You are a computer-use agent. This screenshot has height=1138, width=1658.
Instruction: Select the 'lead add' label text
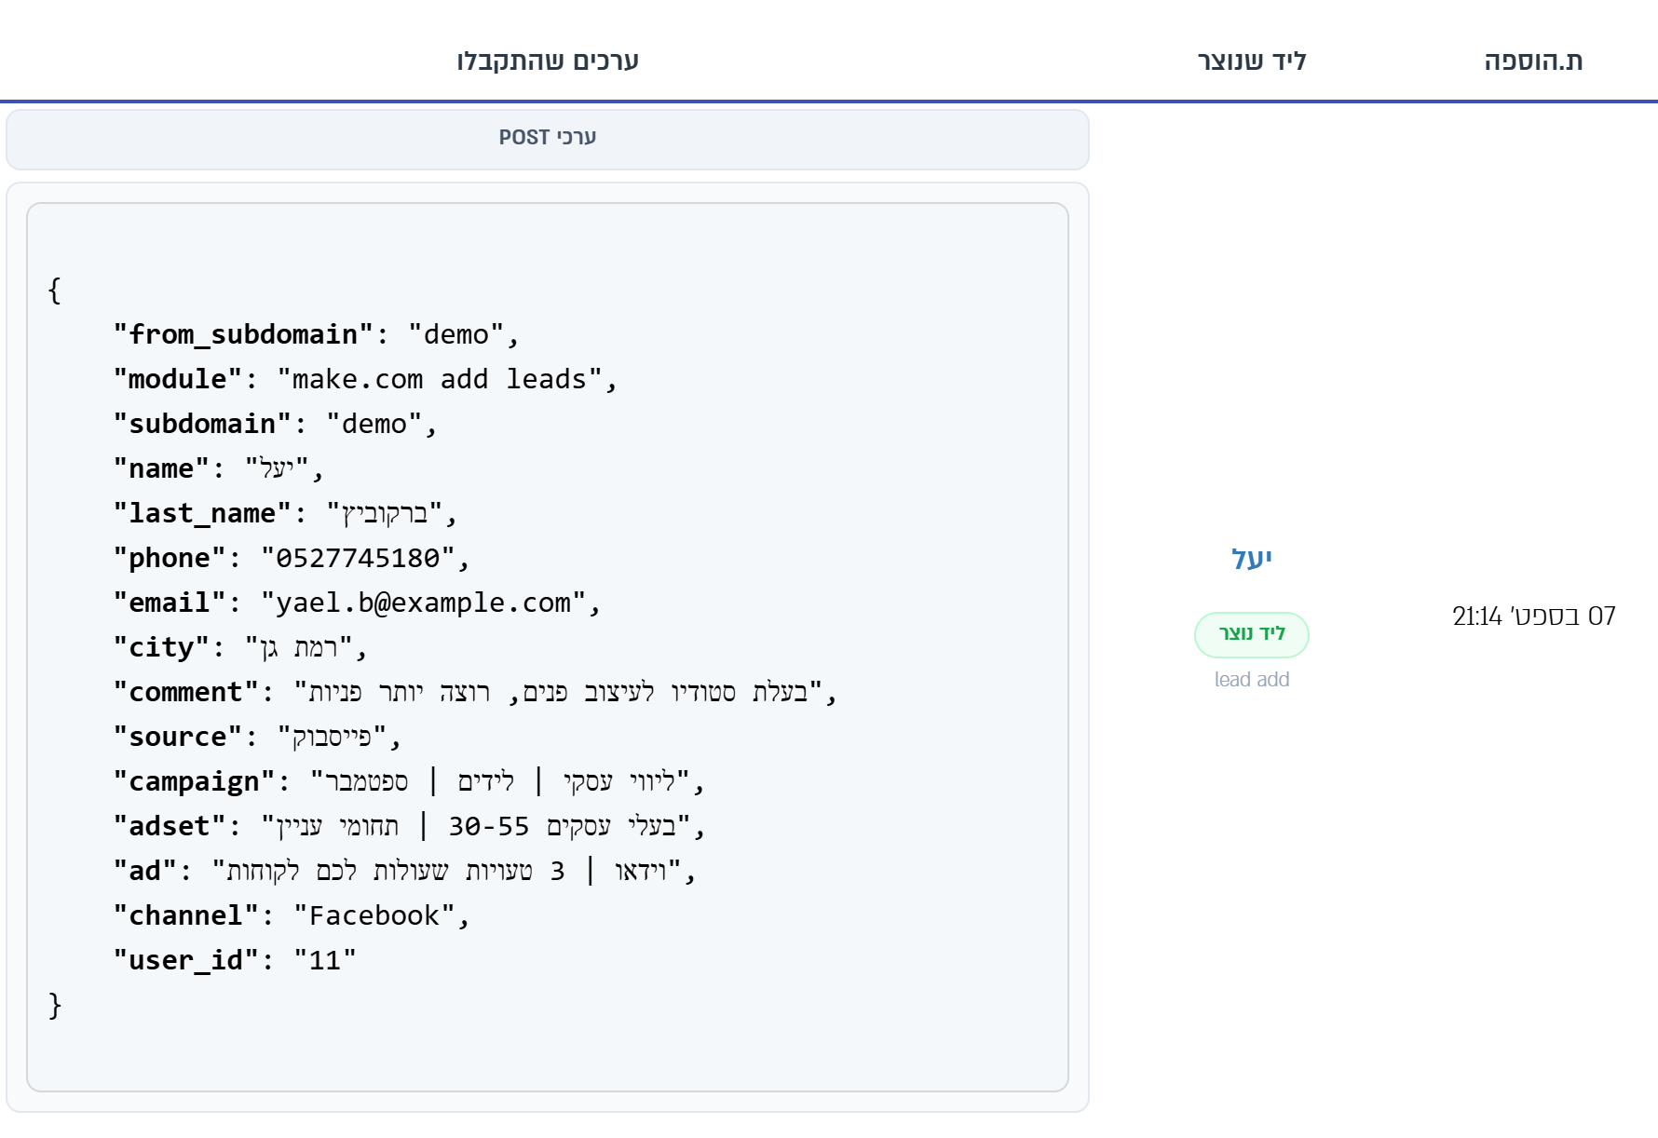(x=1251, y=680)
